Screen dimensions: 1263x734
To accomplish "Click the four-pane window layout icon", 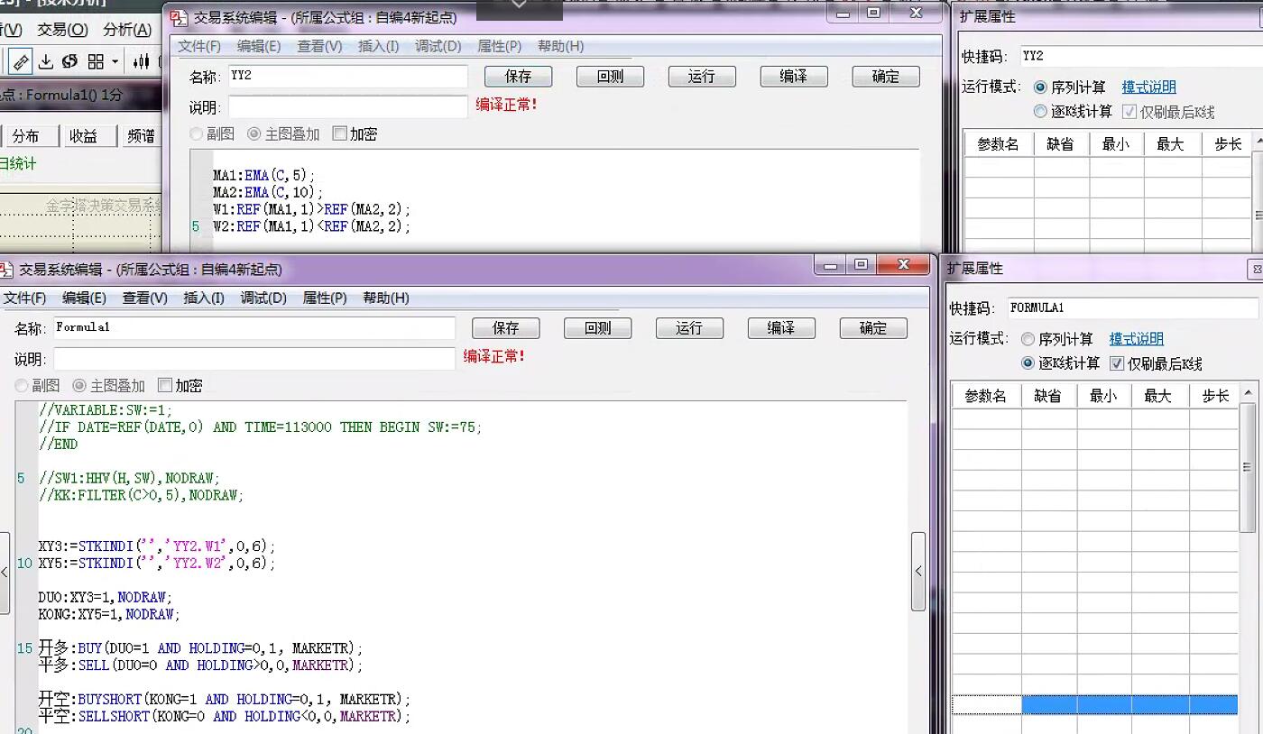I will click(96, 61).
